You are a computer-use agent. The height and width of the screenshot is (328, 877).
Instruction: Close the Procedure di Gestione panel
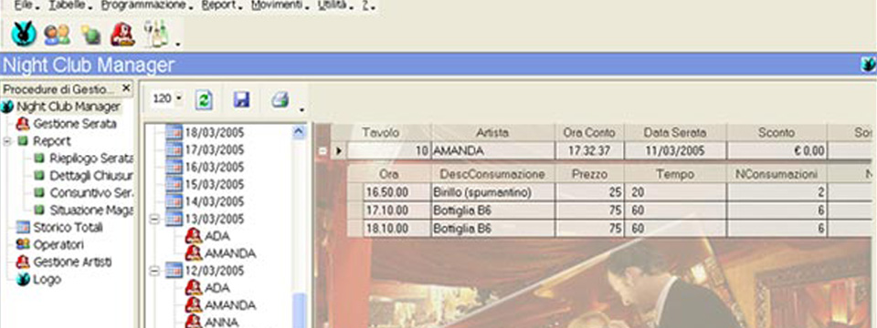point(126,88)
